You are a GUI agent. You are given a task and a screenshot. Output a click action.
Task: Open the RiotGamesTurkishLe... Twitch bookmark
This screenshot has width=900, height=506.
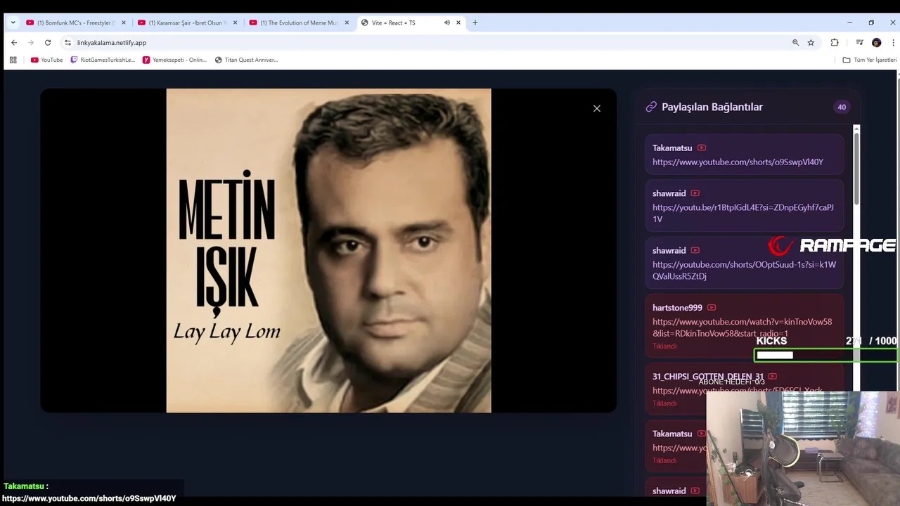click(103, 60)
